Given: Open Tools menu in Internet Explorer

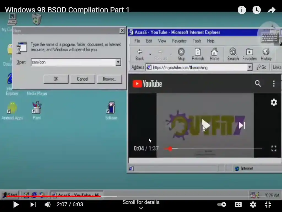Looking at the screenshot, I should point(197,41).
